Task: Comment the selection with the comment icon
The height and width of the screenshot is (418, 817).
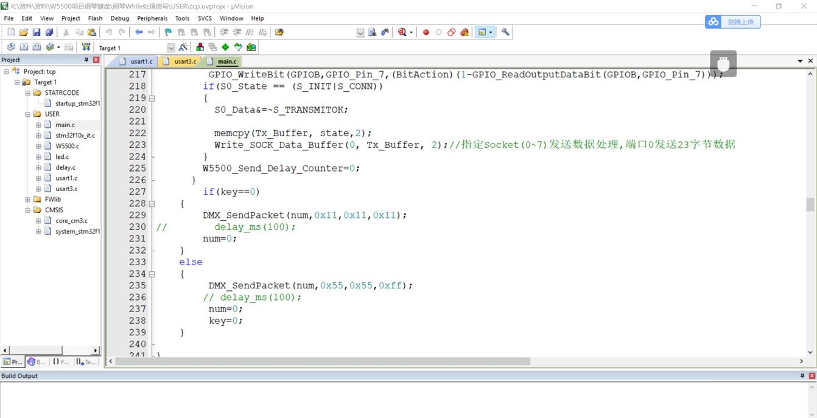Action: coord(250,32)
